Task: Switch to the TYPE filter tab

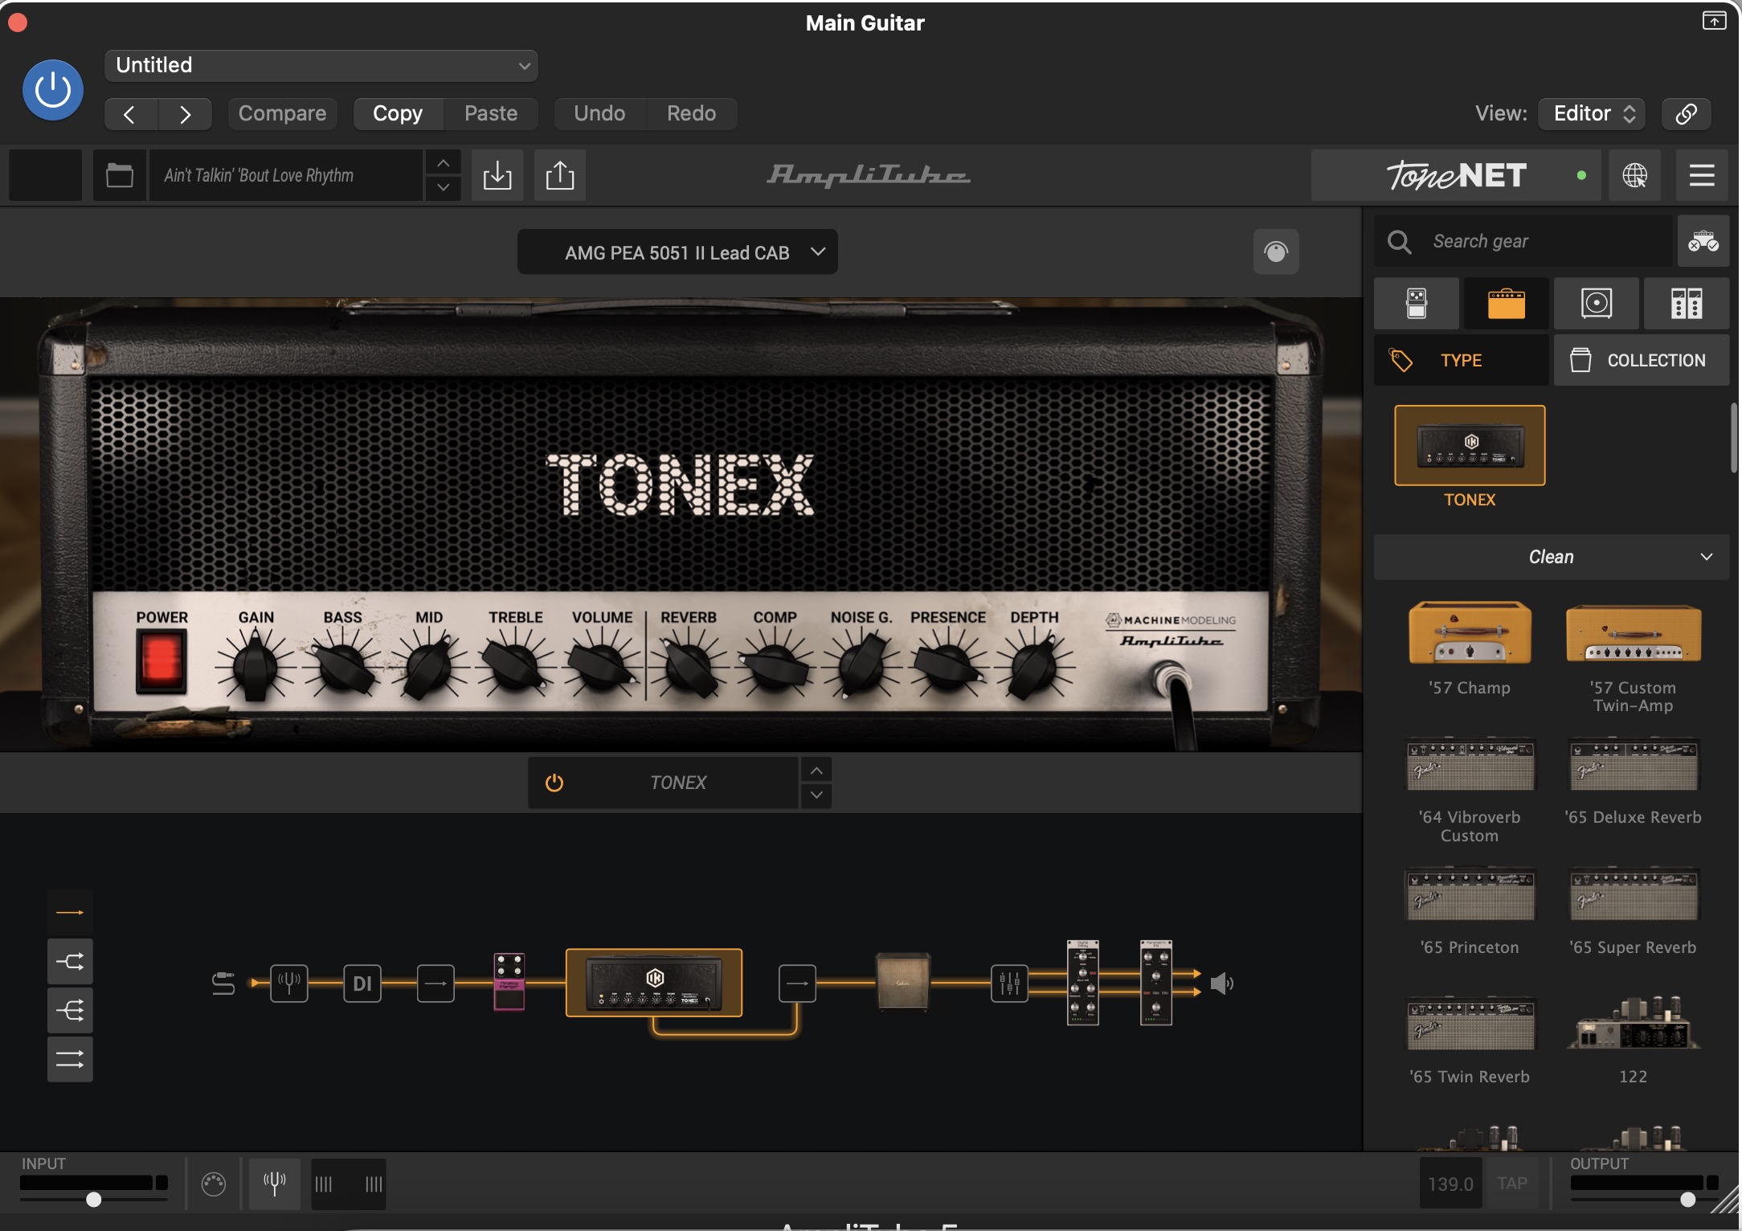Action: tap(1462, 360)
